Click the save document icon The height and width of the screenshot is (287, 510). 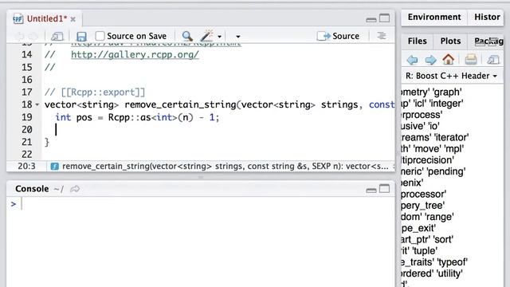click(x=81, y=36)
